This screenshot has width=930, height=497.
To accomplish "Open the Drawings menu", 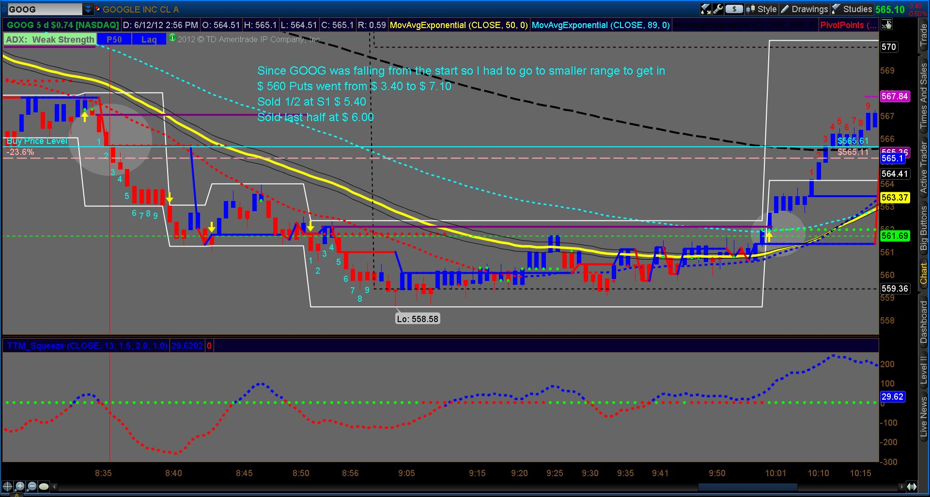I will pos(804,9).
